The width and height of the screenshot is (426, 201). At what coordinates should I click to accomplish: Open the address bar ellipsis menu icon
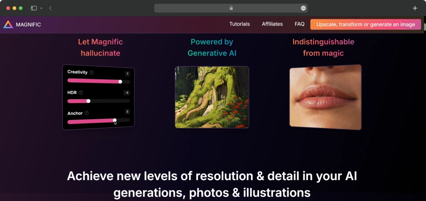point(303,8)
